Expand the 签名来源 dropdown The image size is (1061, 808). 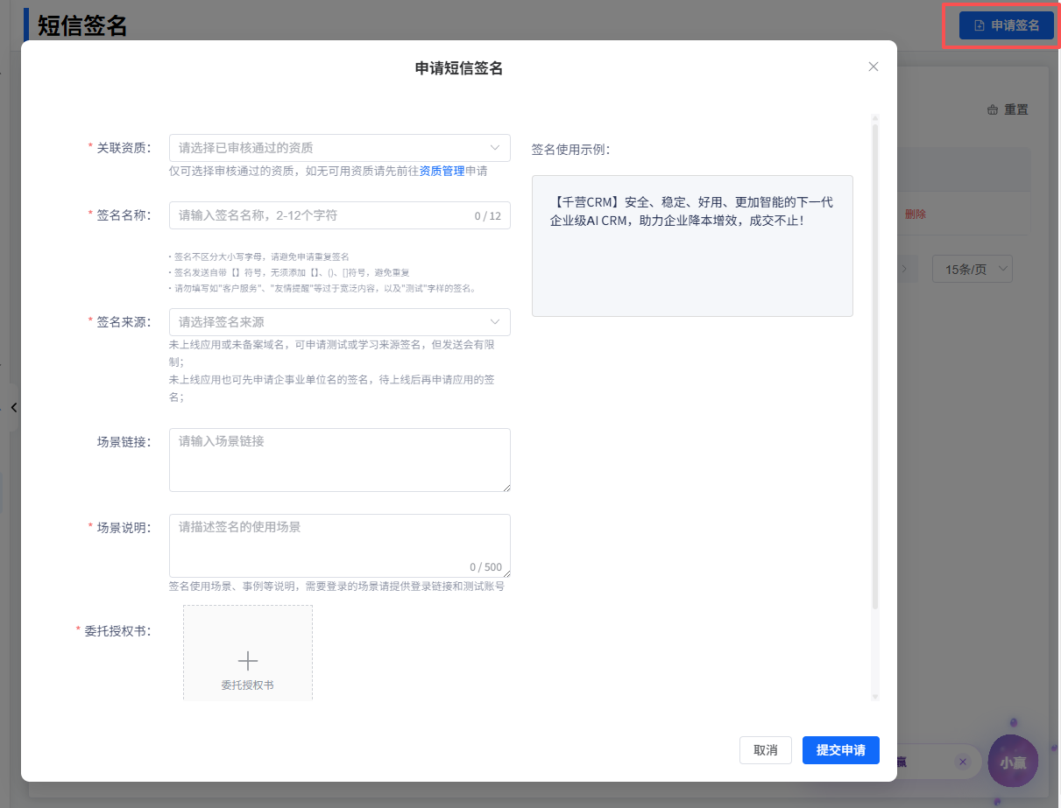coord(339,322)
